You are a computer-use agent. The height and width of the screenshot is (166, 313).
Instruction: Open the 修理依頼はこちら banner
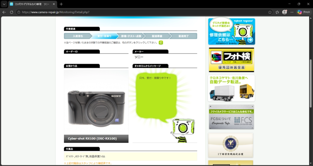click(x=232, y=31)
